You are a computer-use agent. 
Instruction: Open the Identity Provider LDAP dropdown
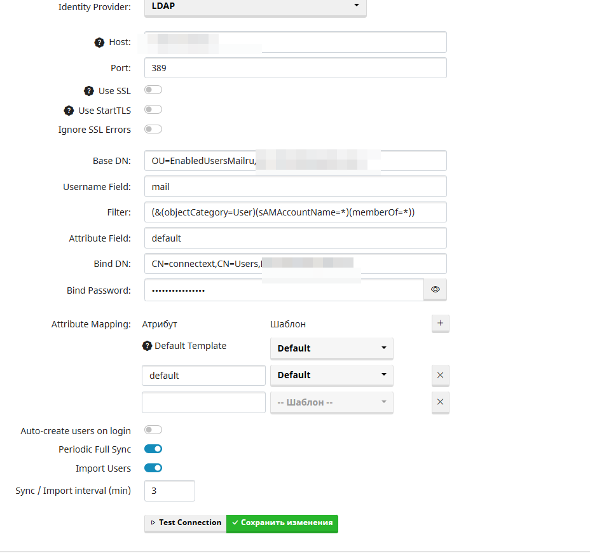point(255,7)
